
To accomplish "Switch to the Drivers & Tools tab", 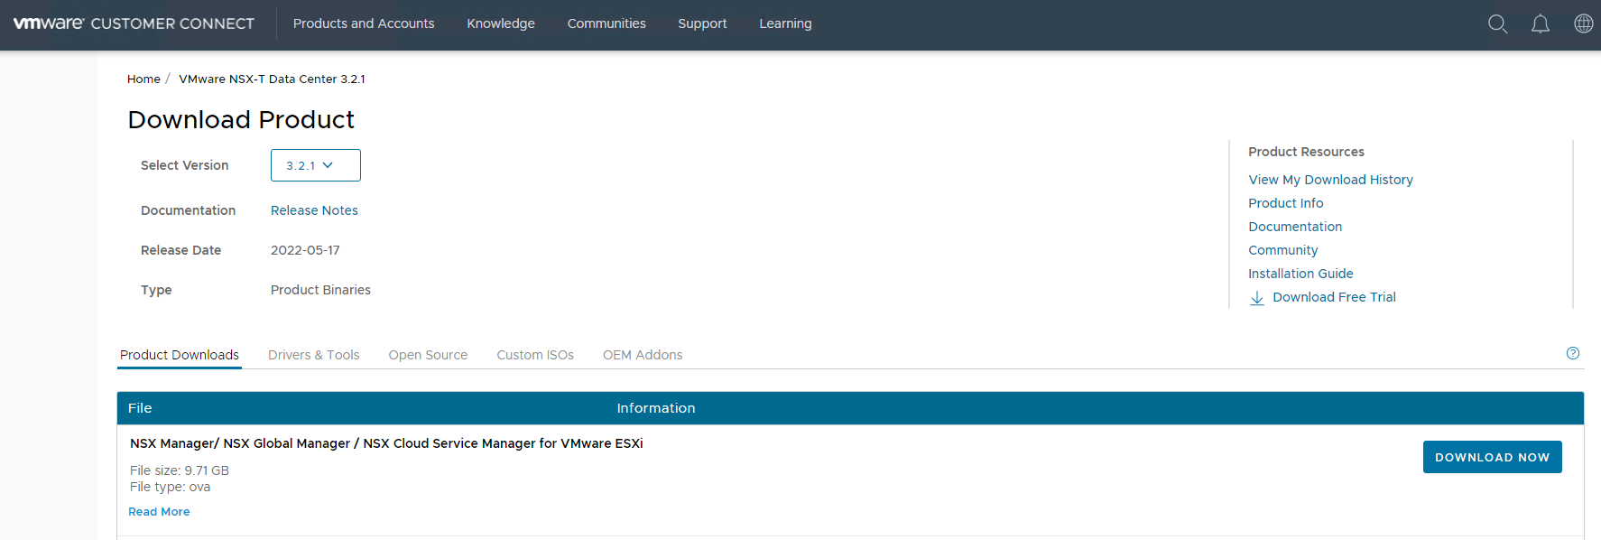I will (x=314, y=355).
